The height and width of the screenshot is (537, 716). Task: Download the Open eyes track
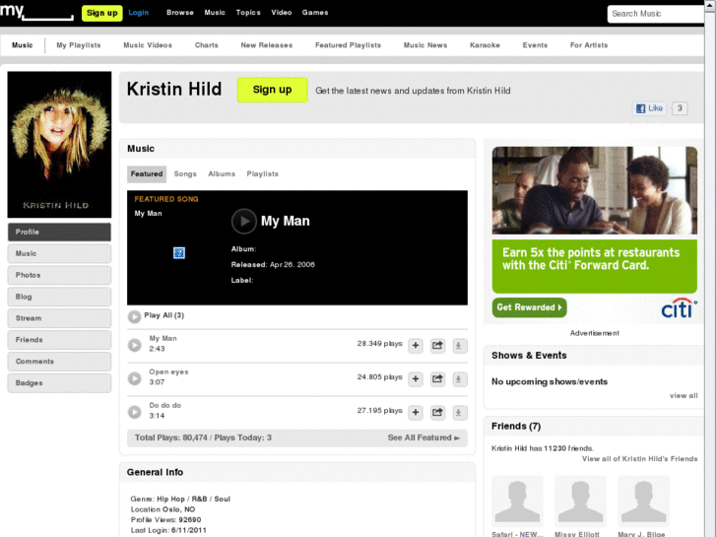[459, 379]
